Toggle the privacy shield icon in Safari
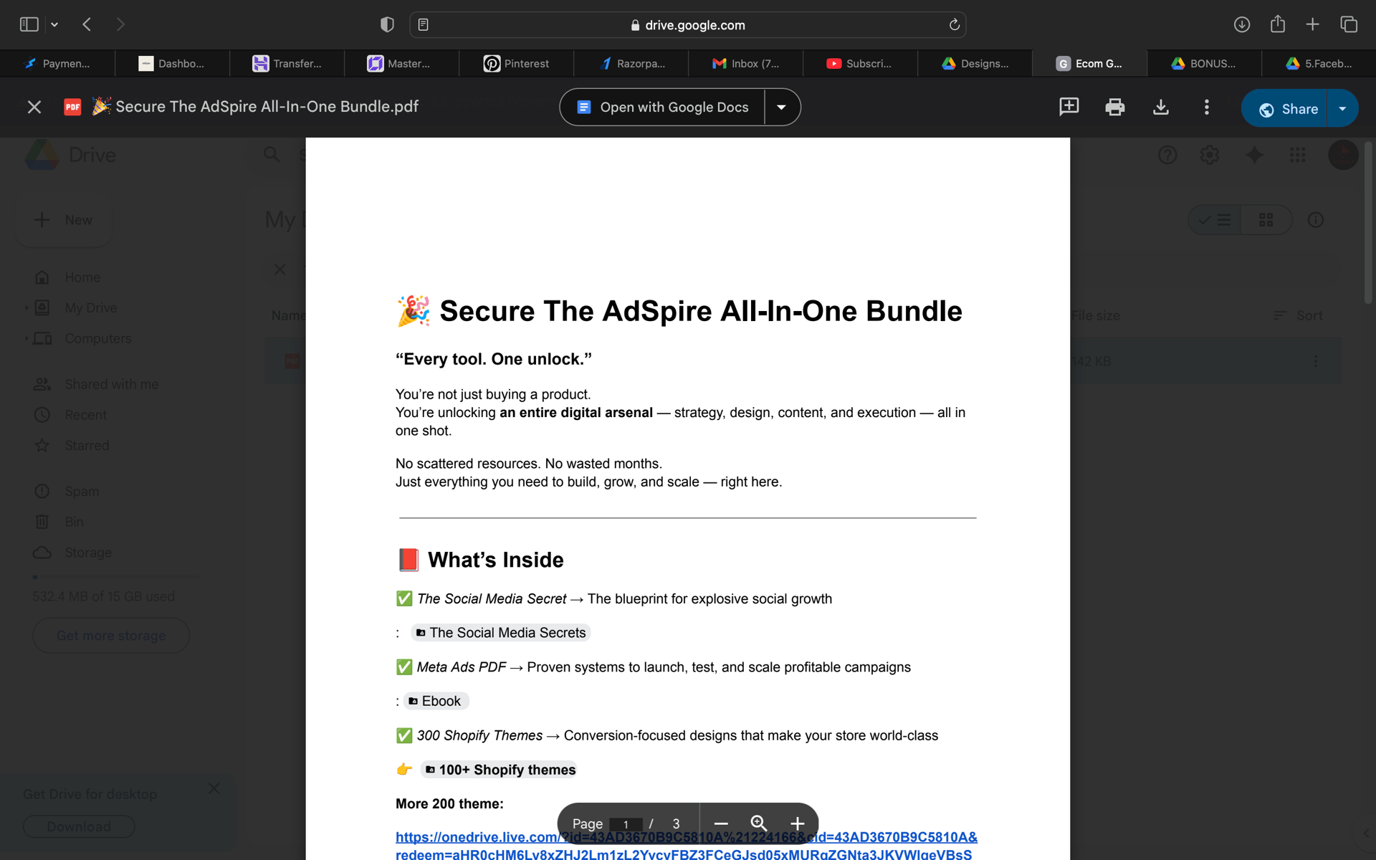 click(x=387, y=25)
